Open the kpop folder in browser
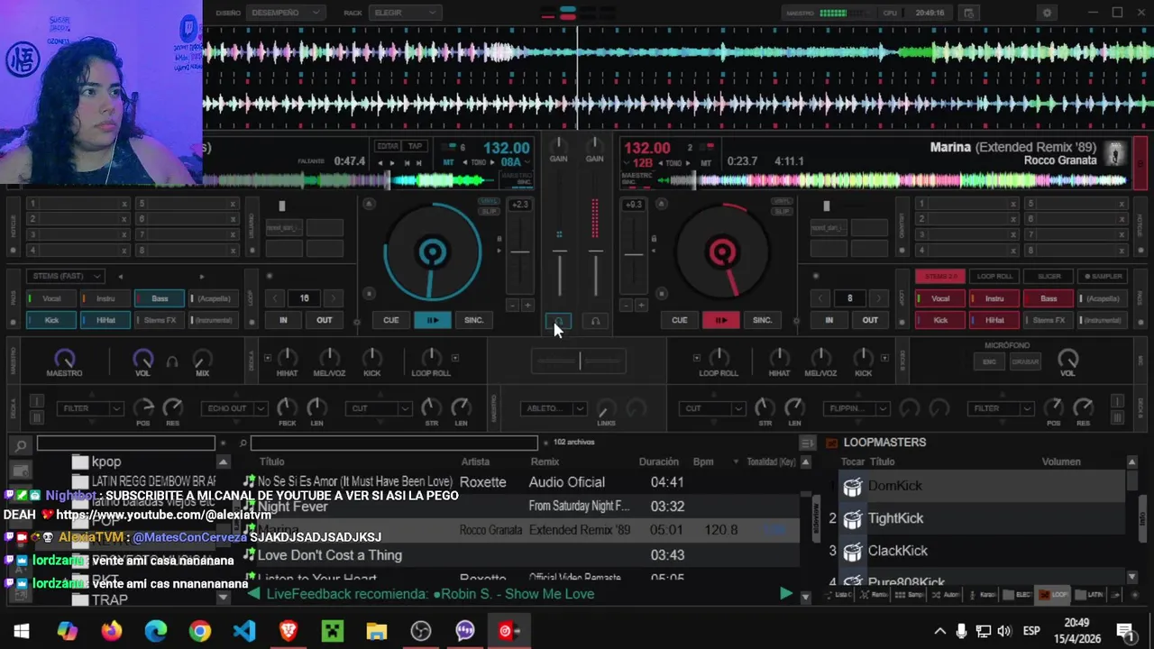The image size is (1154, 649). (x=106, y=462)
